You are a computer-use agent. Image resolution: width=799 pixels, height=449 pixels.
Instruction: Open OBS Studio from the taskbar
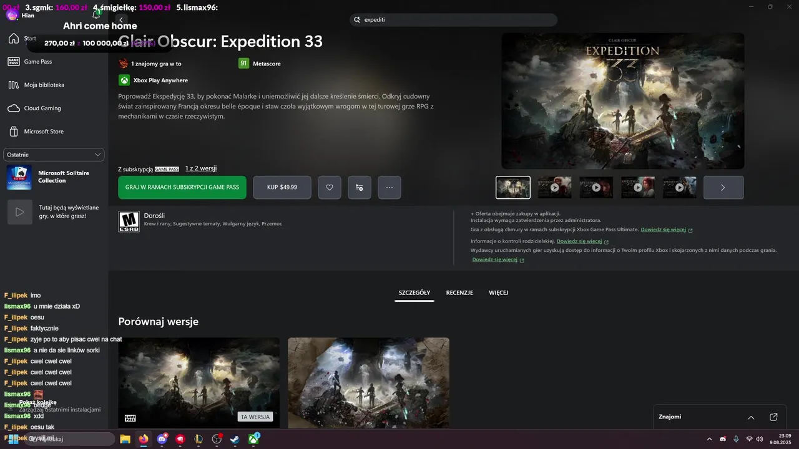click(x=217, y=439)
